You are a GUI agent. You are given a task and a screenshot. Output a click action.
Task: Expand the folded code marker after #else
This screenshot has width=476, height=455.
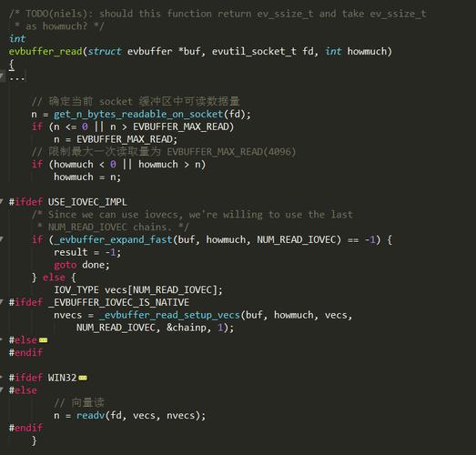43,340
